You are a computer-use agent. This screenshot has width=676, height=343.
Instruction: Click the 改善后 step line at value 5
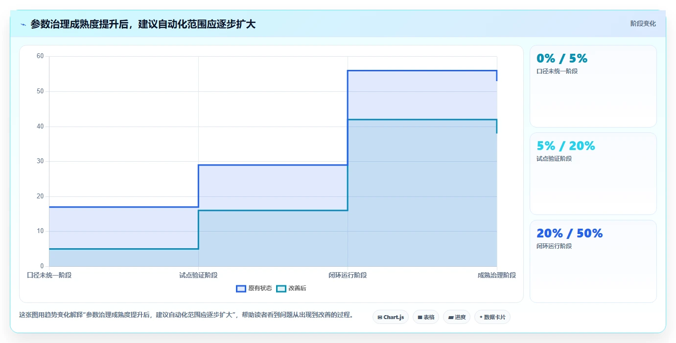pyautogui.click(x=123, y=249)
